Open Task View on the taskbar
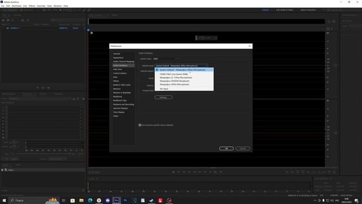Viewport: 362px width, 204px height. tap(64, 200)
